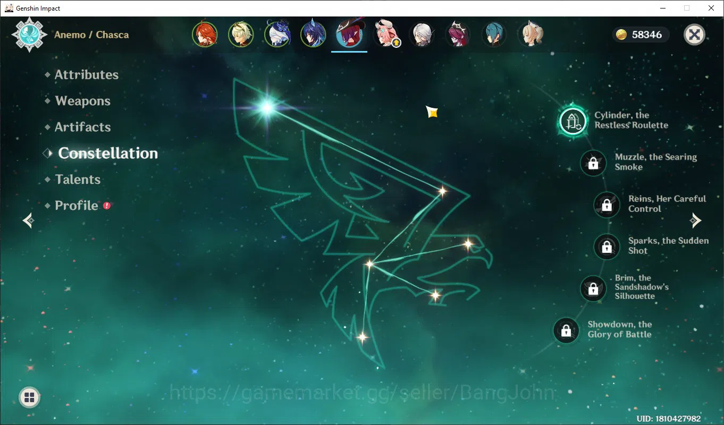Click the Mora coin icon
Viewport: 724px width, 425px height.
pyautogui.click(x=621, y=35)
